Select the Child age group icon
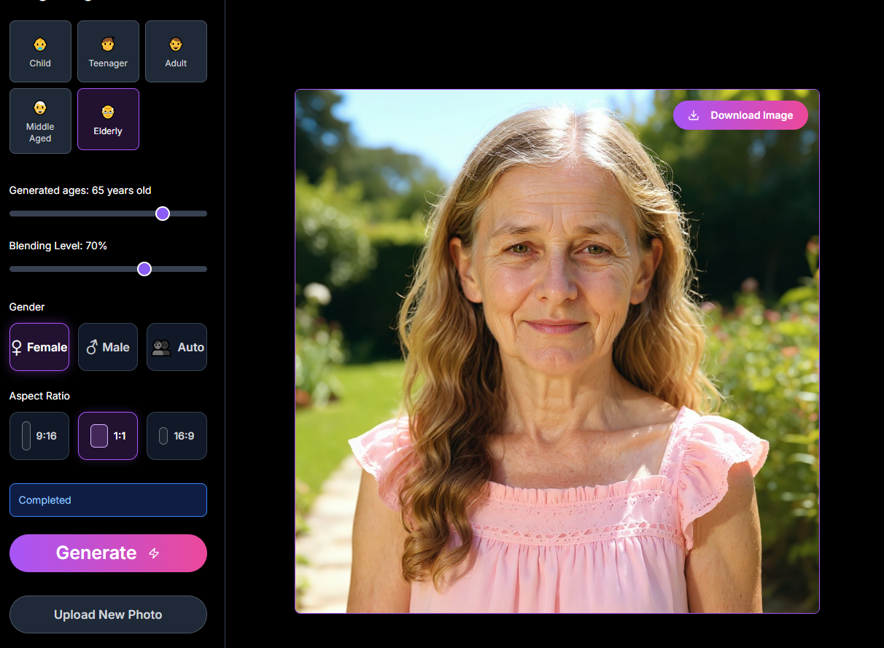The height and width of the screenshot is (648, 884). click(x=40, y=44)
